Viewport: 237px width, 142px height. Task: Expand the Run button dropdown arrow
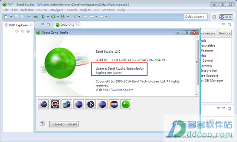(58, 17)
